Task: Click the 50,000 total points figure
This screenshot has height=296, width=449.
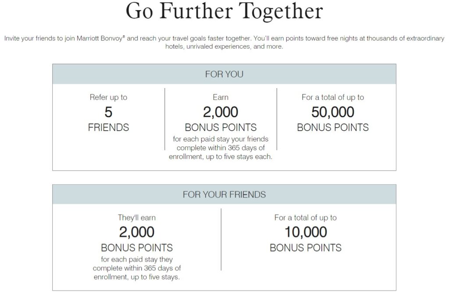Action: click(333, 112)
